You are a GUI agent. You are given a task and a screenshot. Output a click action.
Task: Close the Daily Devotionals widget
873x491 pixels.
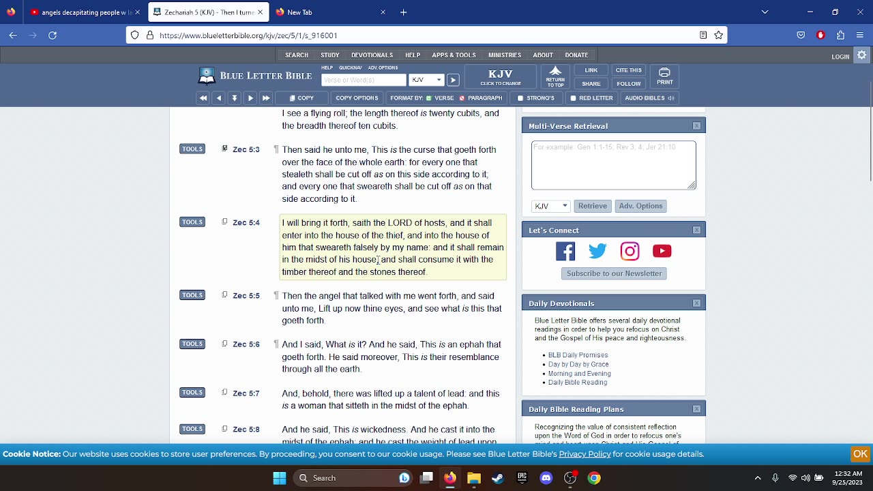point(696,303)
